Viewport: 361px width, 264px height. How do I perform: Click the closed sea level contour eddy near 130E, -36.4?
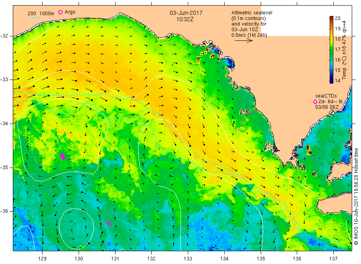click(77, 229)
